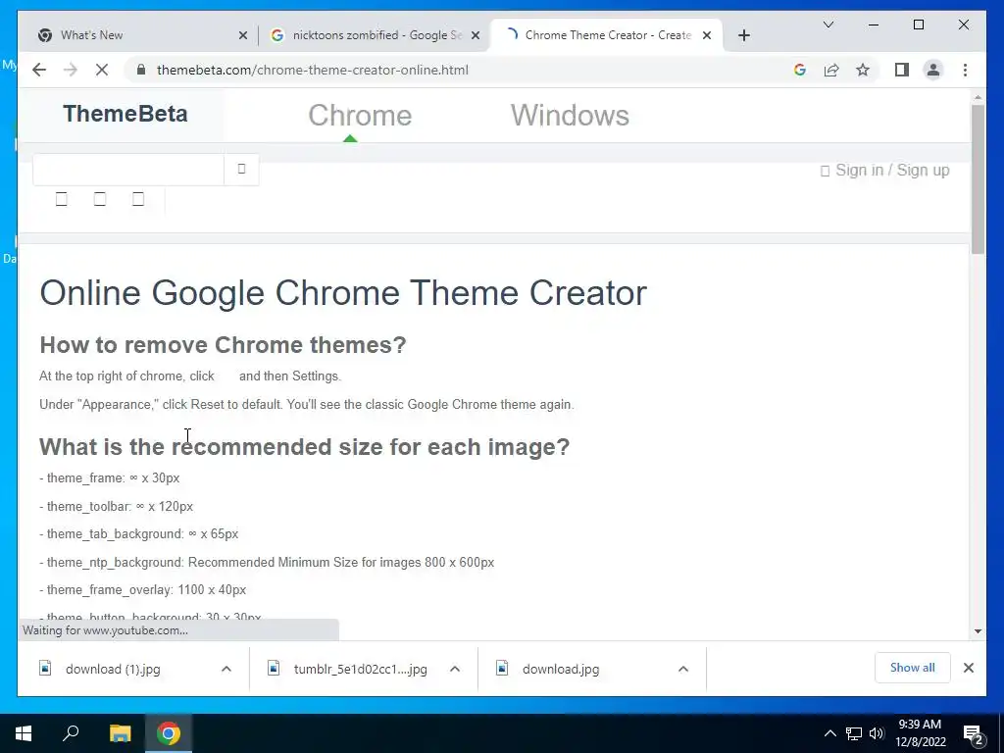Click the first small icon below the search box

click(x=62, y=199)
